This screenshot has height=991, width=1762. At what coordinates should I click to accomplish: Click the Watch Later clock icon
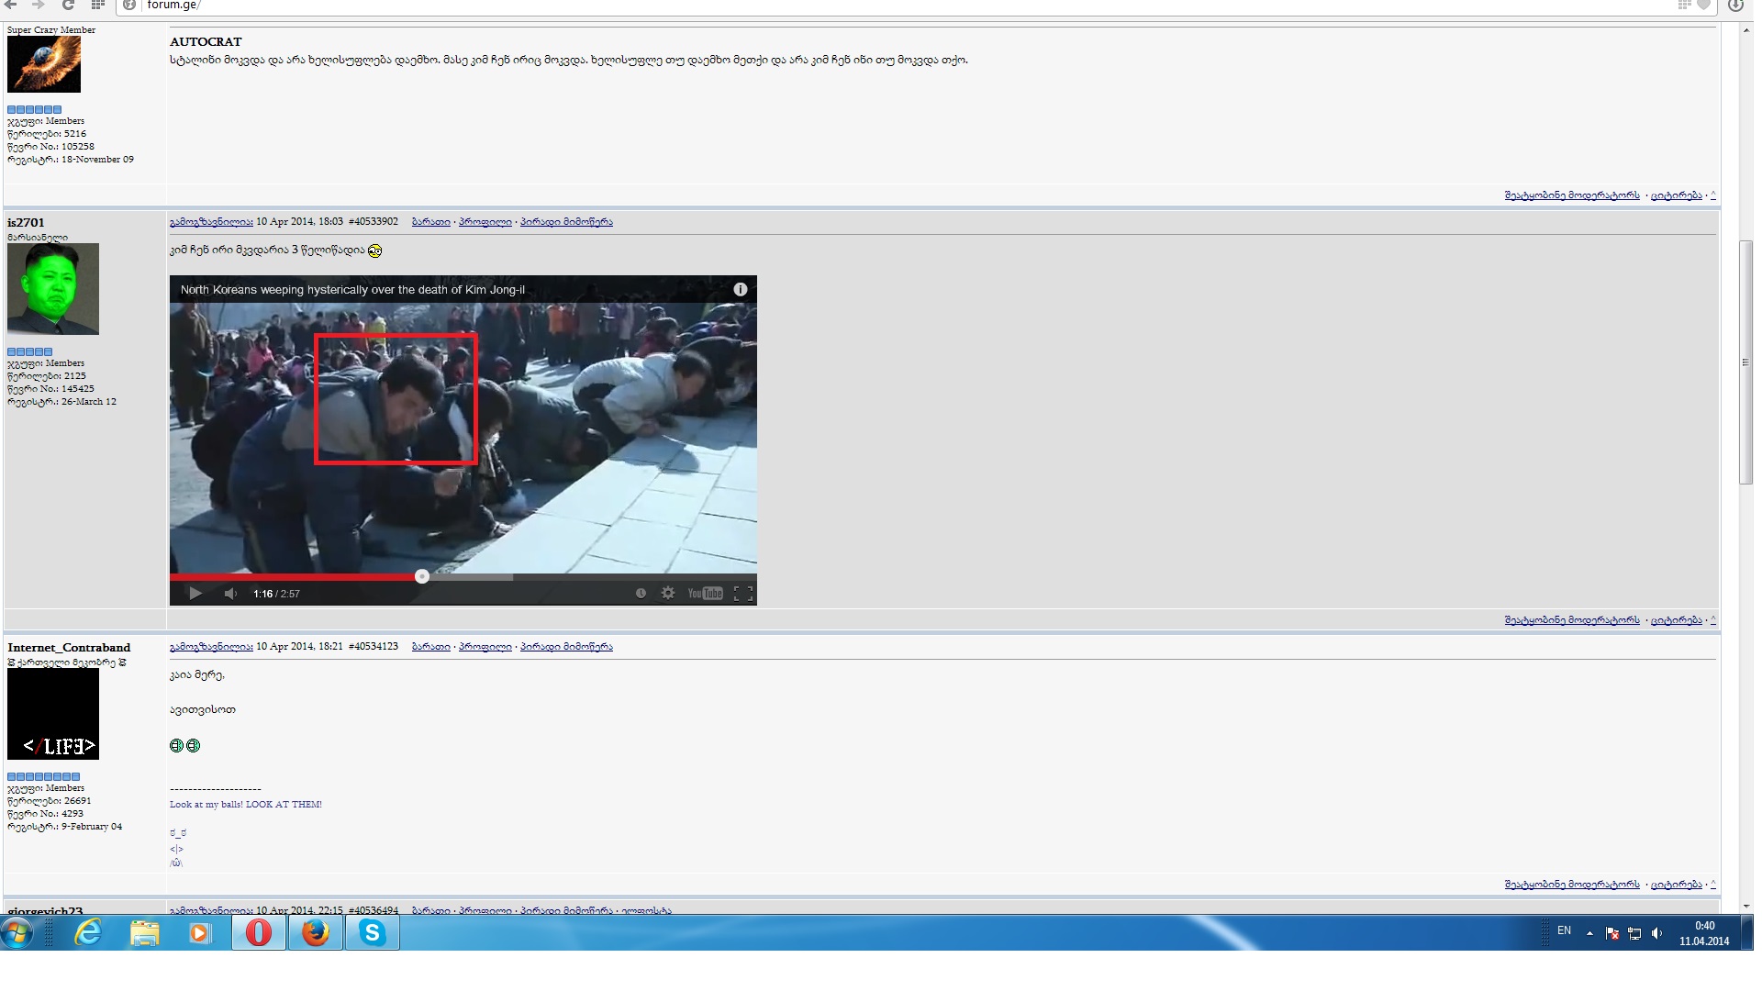point(641,594)
